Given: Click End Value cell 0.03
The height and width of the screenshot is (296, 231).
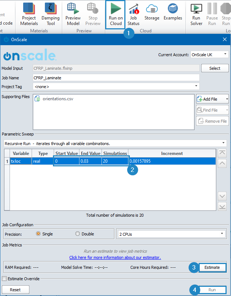Looking at the screenshot, I should pyautogui.click(x=90, y=161).
